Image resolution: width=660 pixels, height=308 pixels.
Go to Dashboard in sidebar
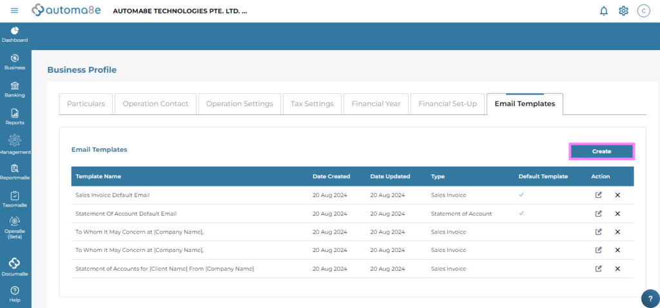click(15, 35)
